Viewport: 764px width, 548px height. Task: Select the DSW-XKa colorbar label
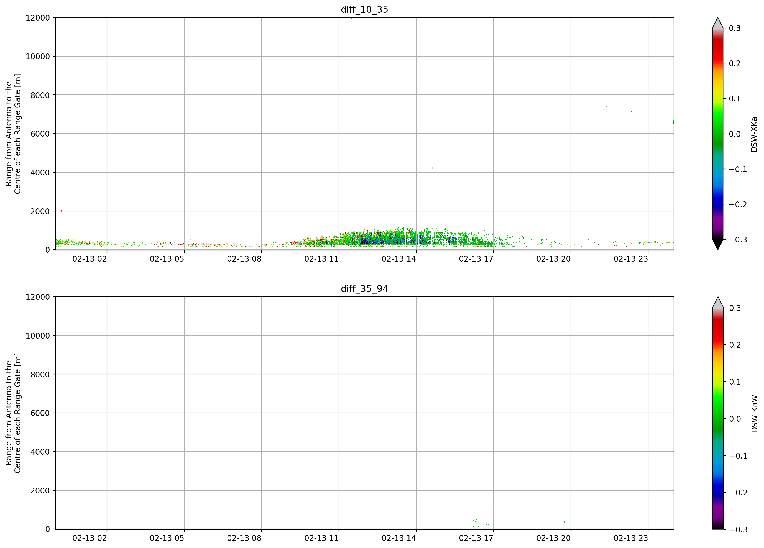pyautogui.click(x=754, y=134)
